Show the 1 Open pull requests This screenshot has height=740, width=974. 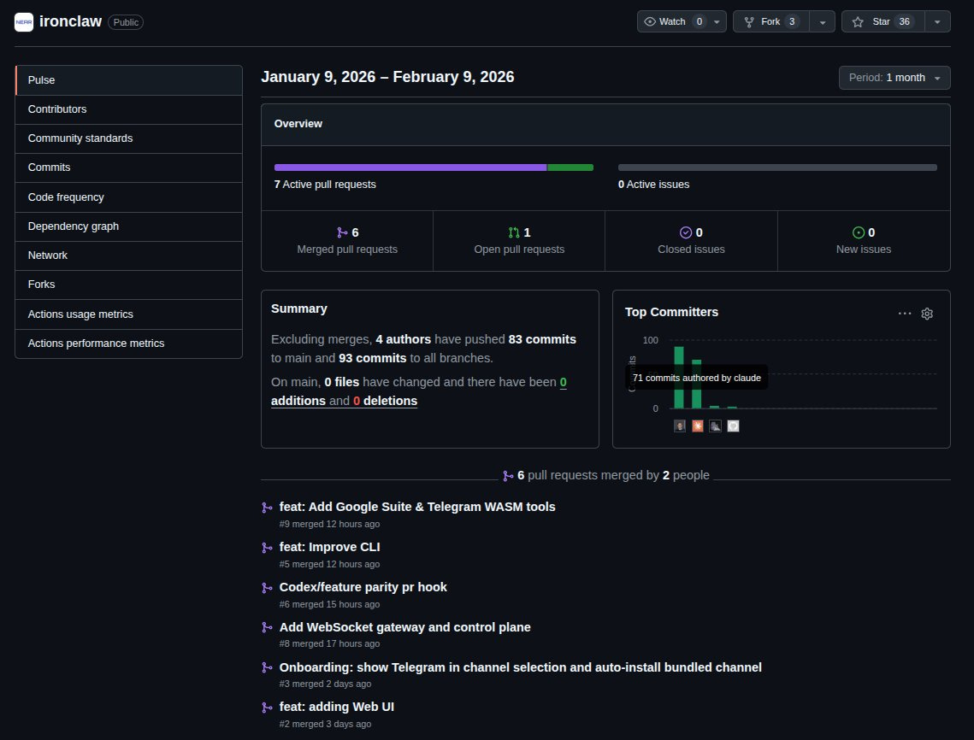coord(519,241)
